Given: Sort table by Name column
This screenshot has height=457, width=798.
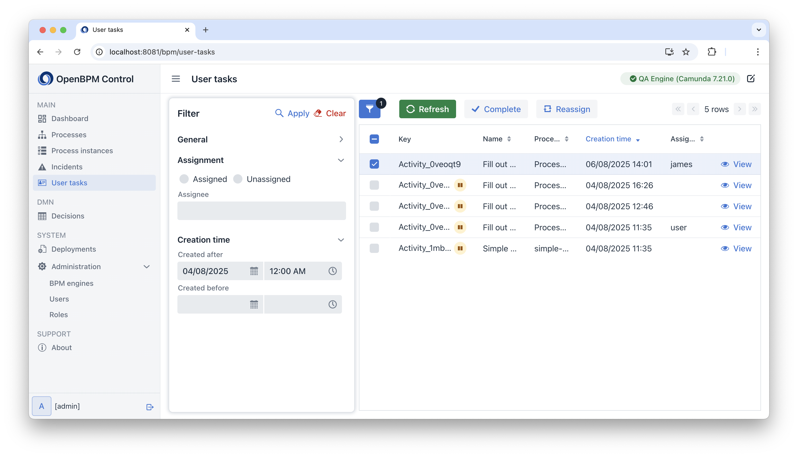Looking at the screenshot, I should coord(497,139).
